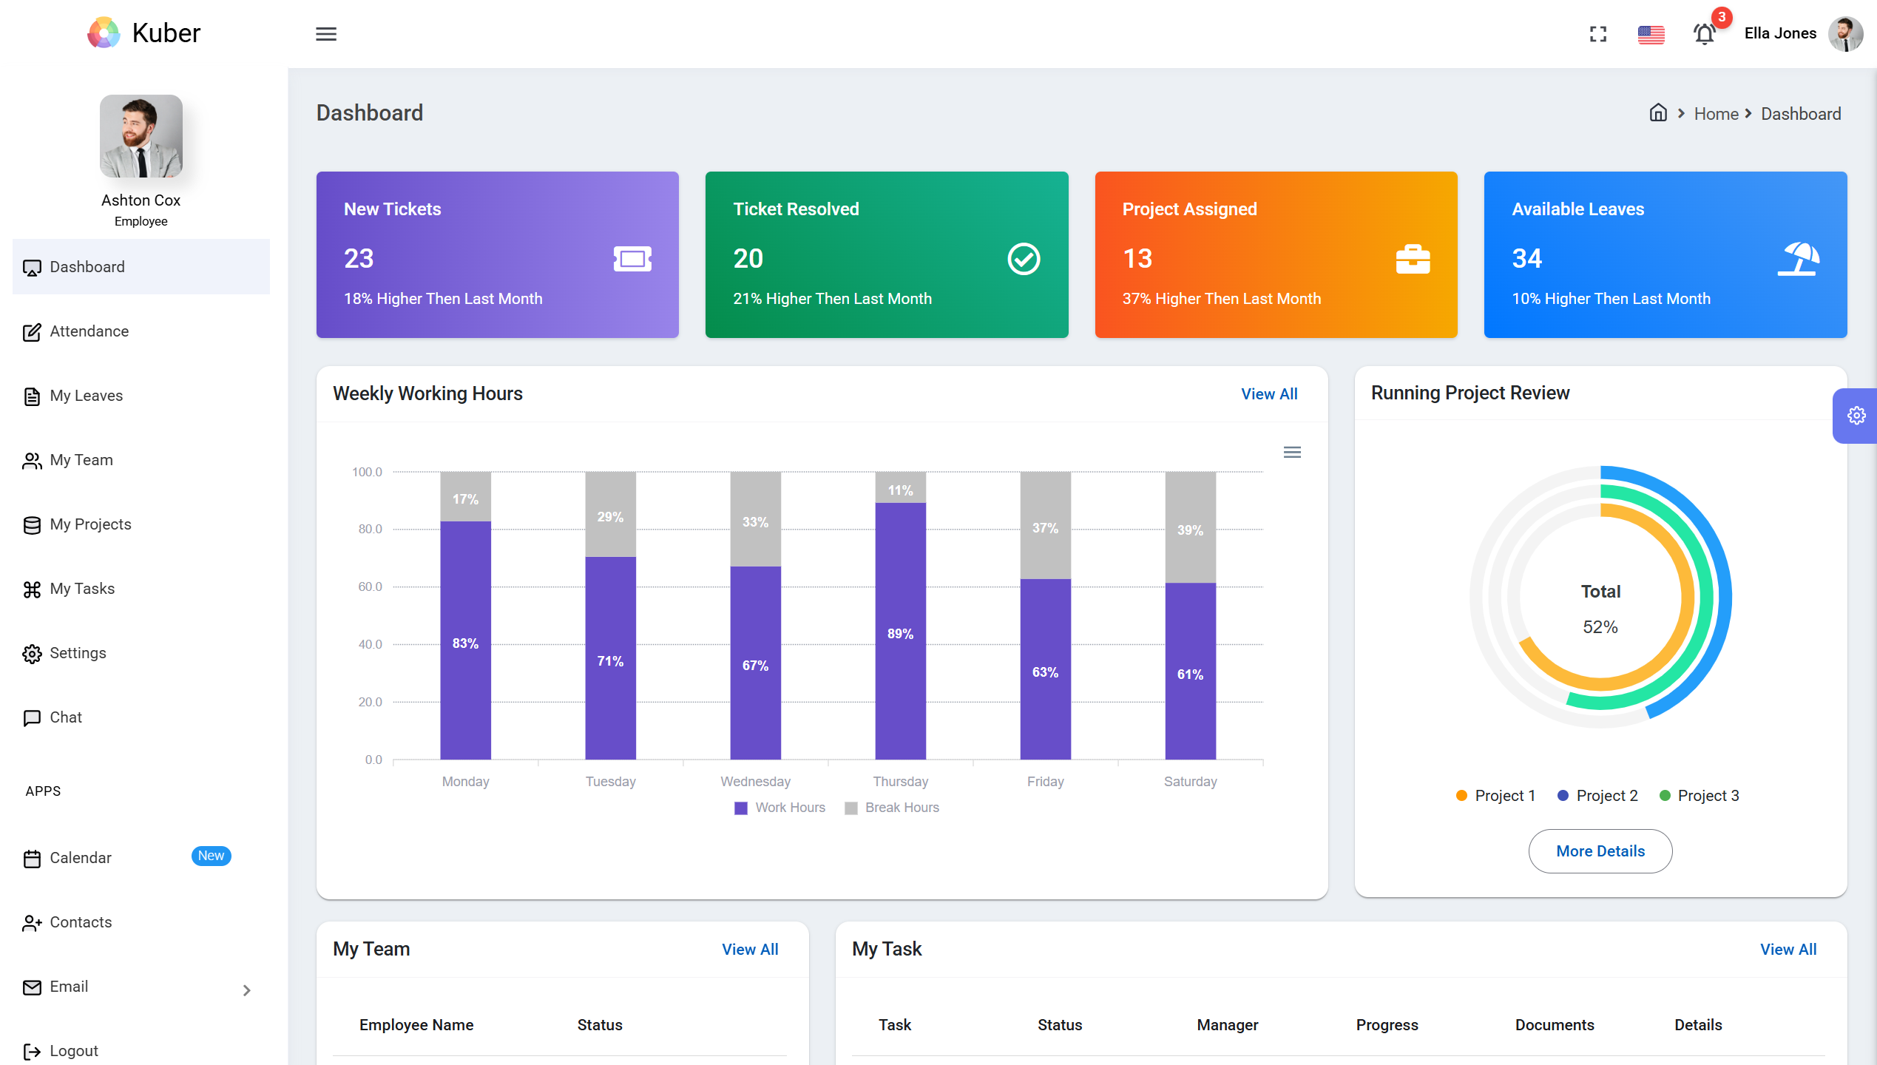Open theme settings gear on right edge
The image size is (1877, 1065).
pyautogui.click(x=1856, y=416)
